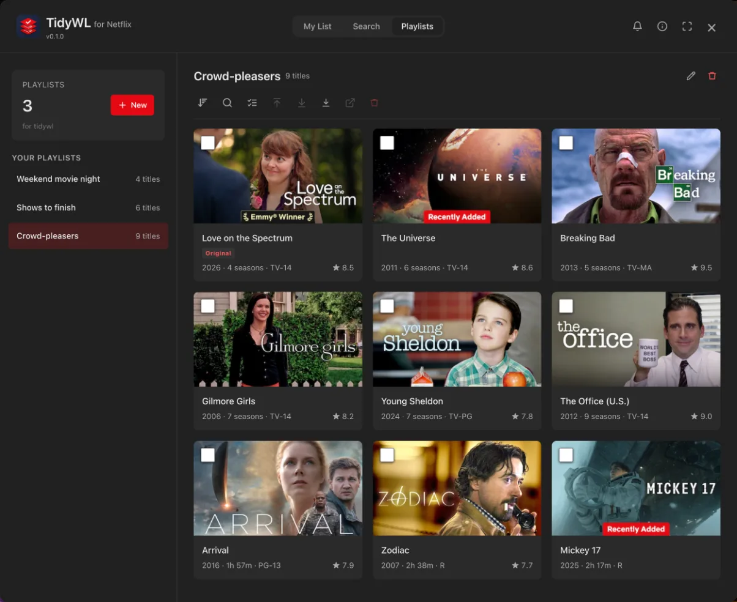Click the Love on the Spectrum title text

coord(247,238)
